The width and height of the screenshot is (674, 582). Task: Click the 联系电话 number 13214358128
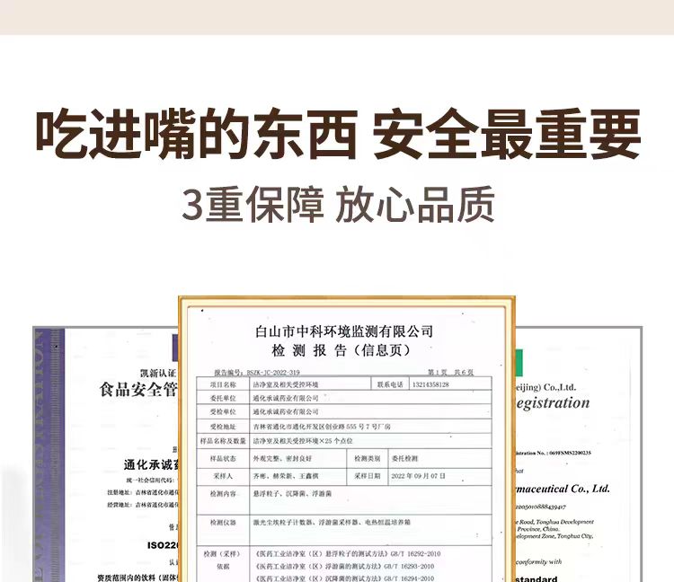[430, 384]
